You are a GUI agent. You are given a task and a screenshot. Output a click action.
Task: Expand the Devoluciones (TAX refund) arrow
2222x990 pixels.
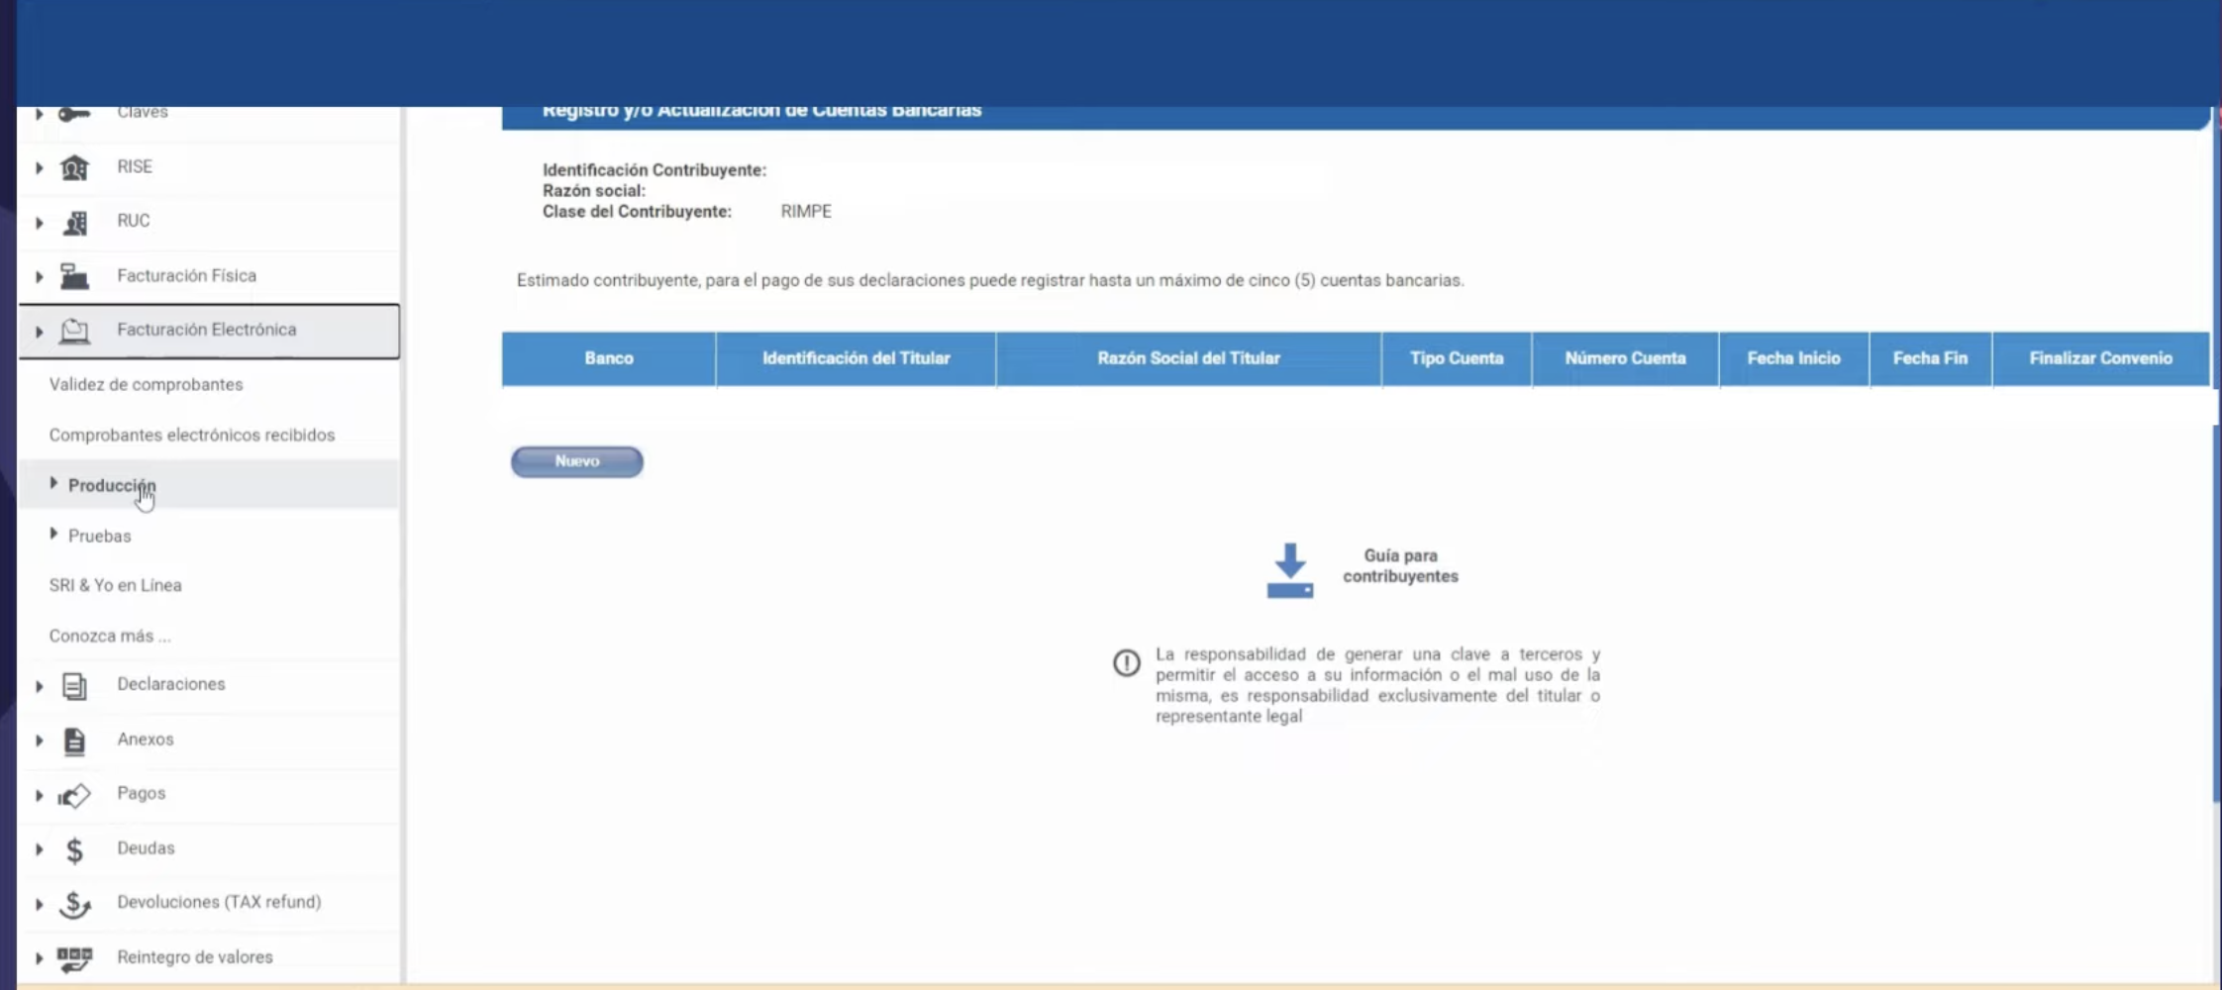tap(39, 904)
